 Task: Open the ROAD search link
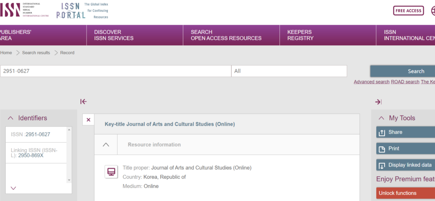click(405, 82)
